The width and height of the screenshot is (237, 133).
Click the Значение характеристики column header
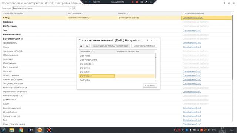(135, 51)
